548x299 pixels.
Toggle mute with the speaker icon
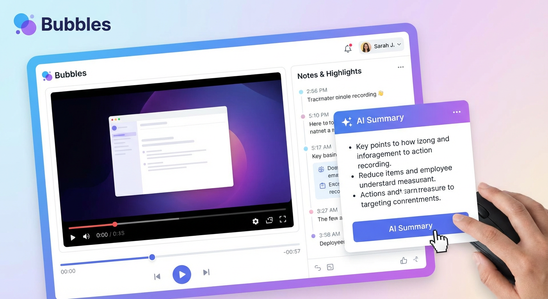click(x=86, y=236)
